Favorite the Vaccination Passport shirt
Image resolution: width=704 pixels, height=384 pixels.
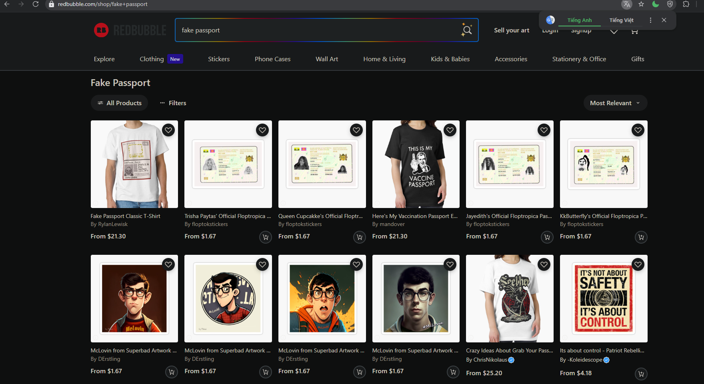[x=450, y=130]
